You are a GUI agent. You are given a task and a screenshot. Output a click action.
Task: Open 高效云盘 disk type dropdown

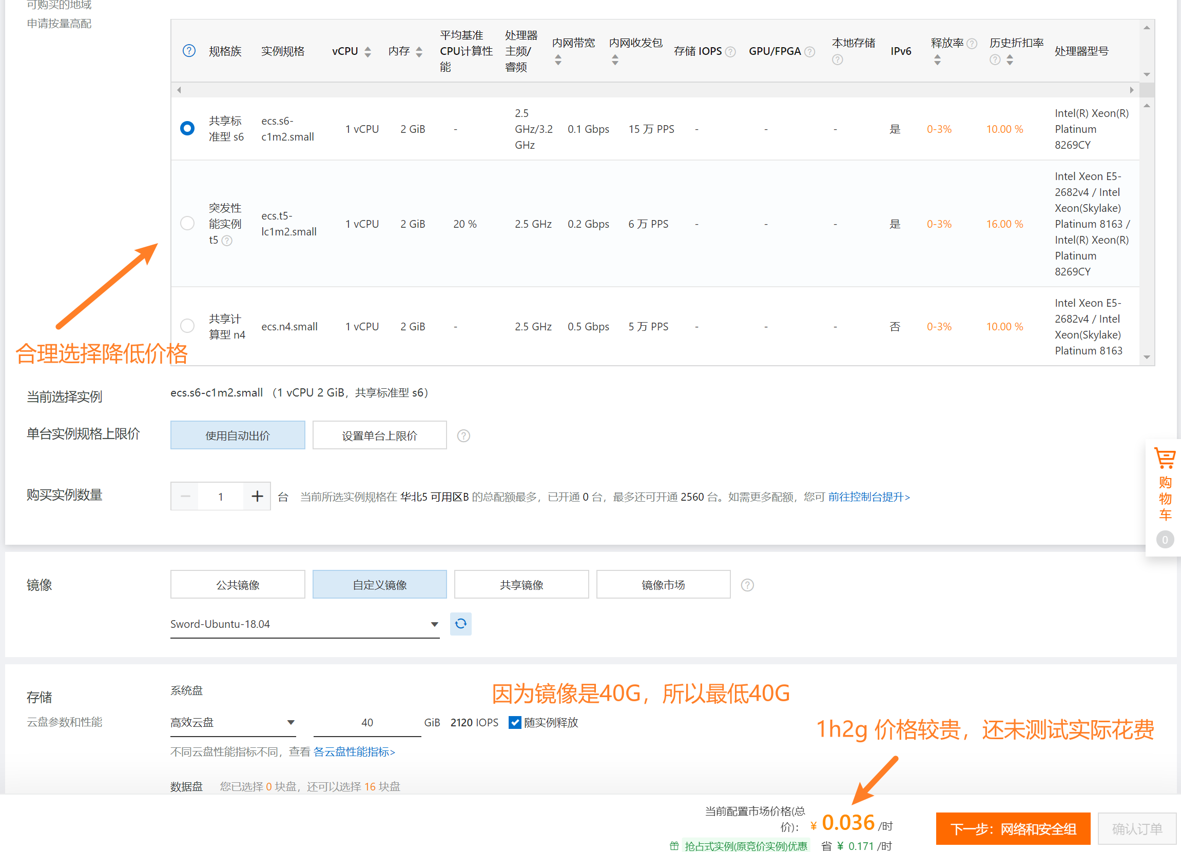[233, 722]
